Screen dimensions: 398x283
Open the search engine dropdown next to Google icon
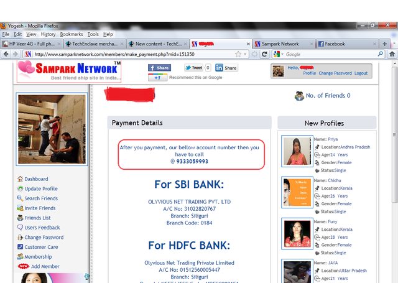[x=282, y=54]
